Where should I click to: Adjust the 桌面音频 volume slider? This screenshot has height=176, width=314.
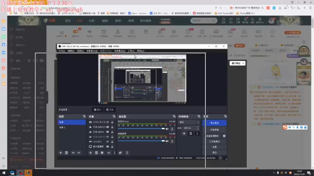point(141,141)
